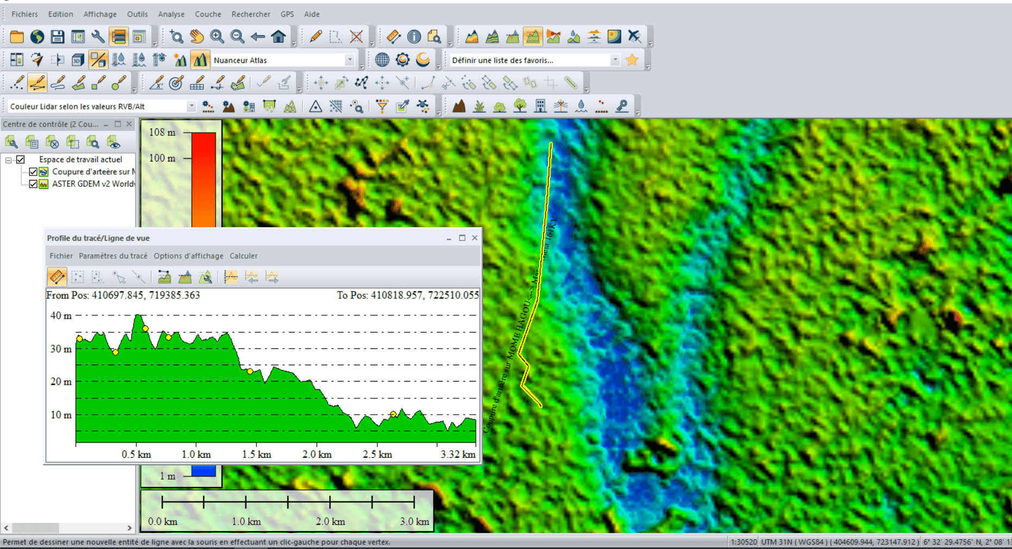Uncheck the Coupure d'artère layer checkbox
Viewport: 1012px width, 549px height.
pos(33,172)
